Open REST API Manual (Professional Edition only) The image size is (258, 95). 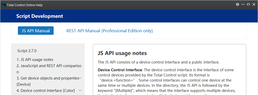tap(110, 31)
